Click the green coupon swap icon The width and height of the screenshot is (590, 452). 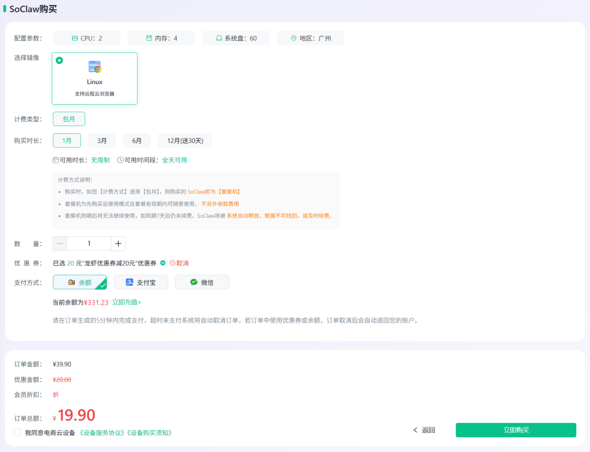[x=162, y=263]
